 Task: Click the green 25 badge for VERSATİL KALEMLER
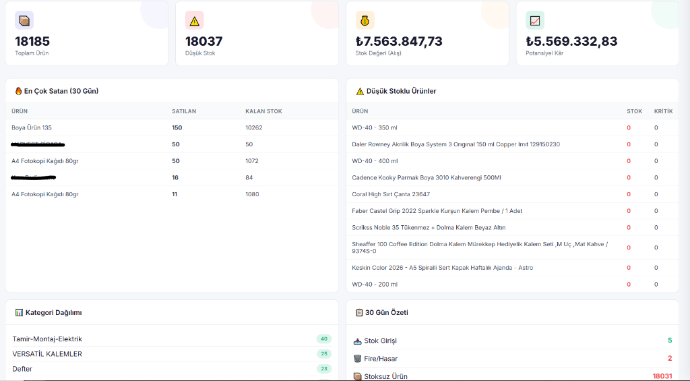coord(324,354)
